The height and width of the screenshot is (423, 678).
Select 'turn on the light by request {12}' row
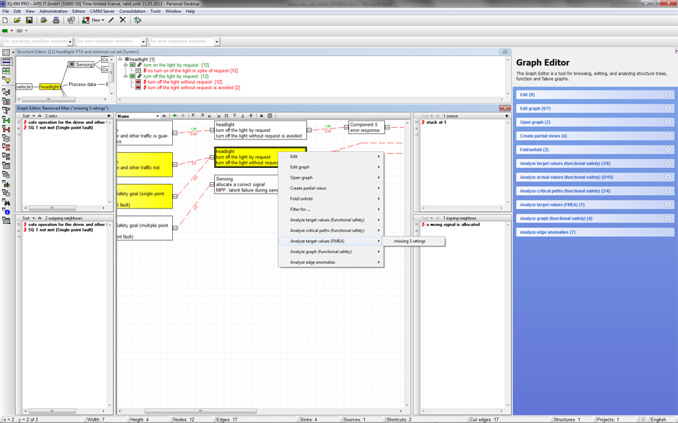176,65
